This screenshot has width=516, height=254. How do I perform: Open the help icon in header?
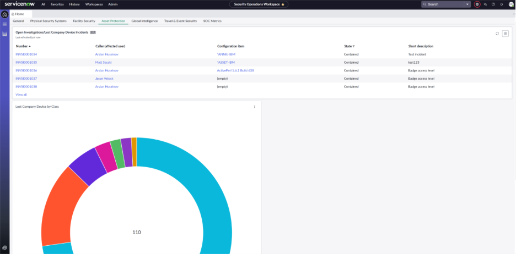click(493, 4)
